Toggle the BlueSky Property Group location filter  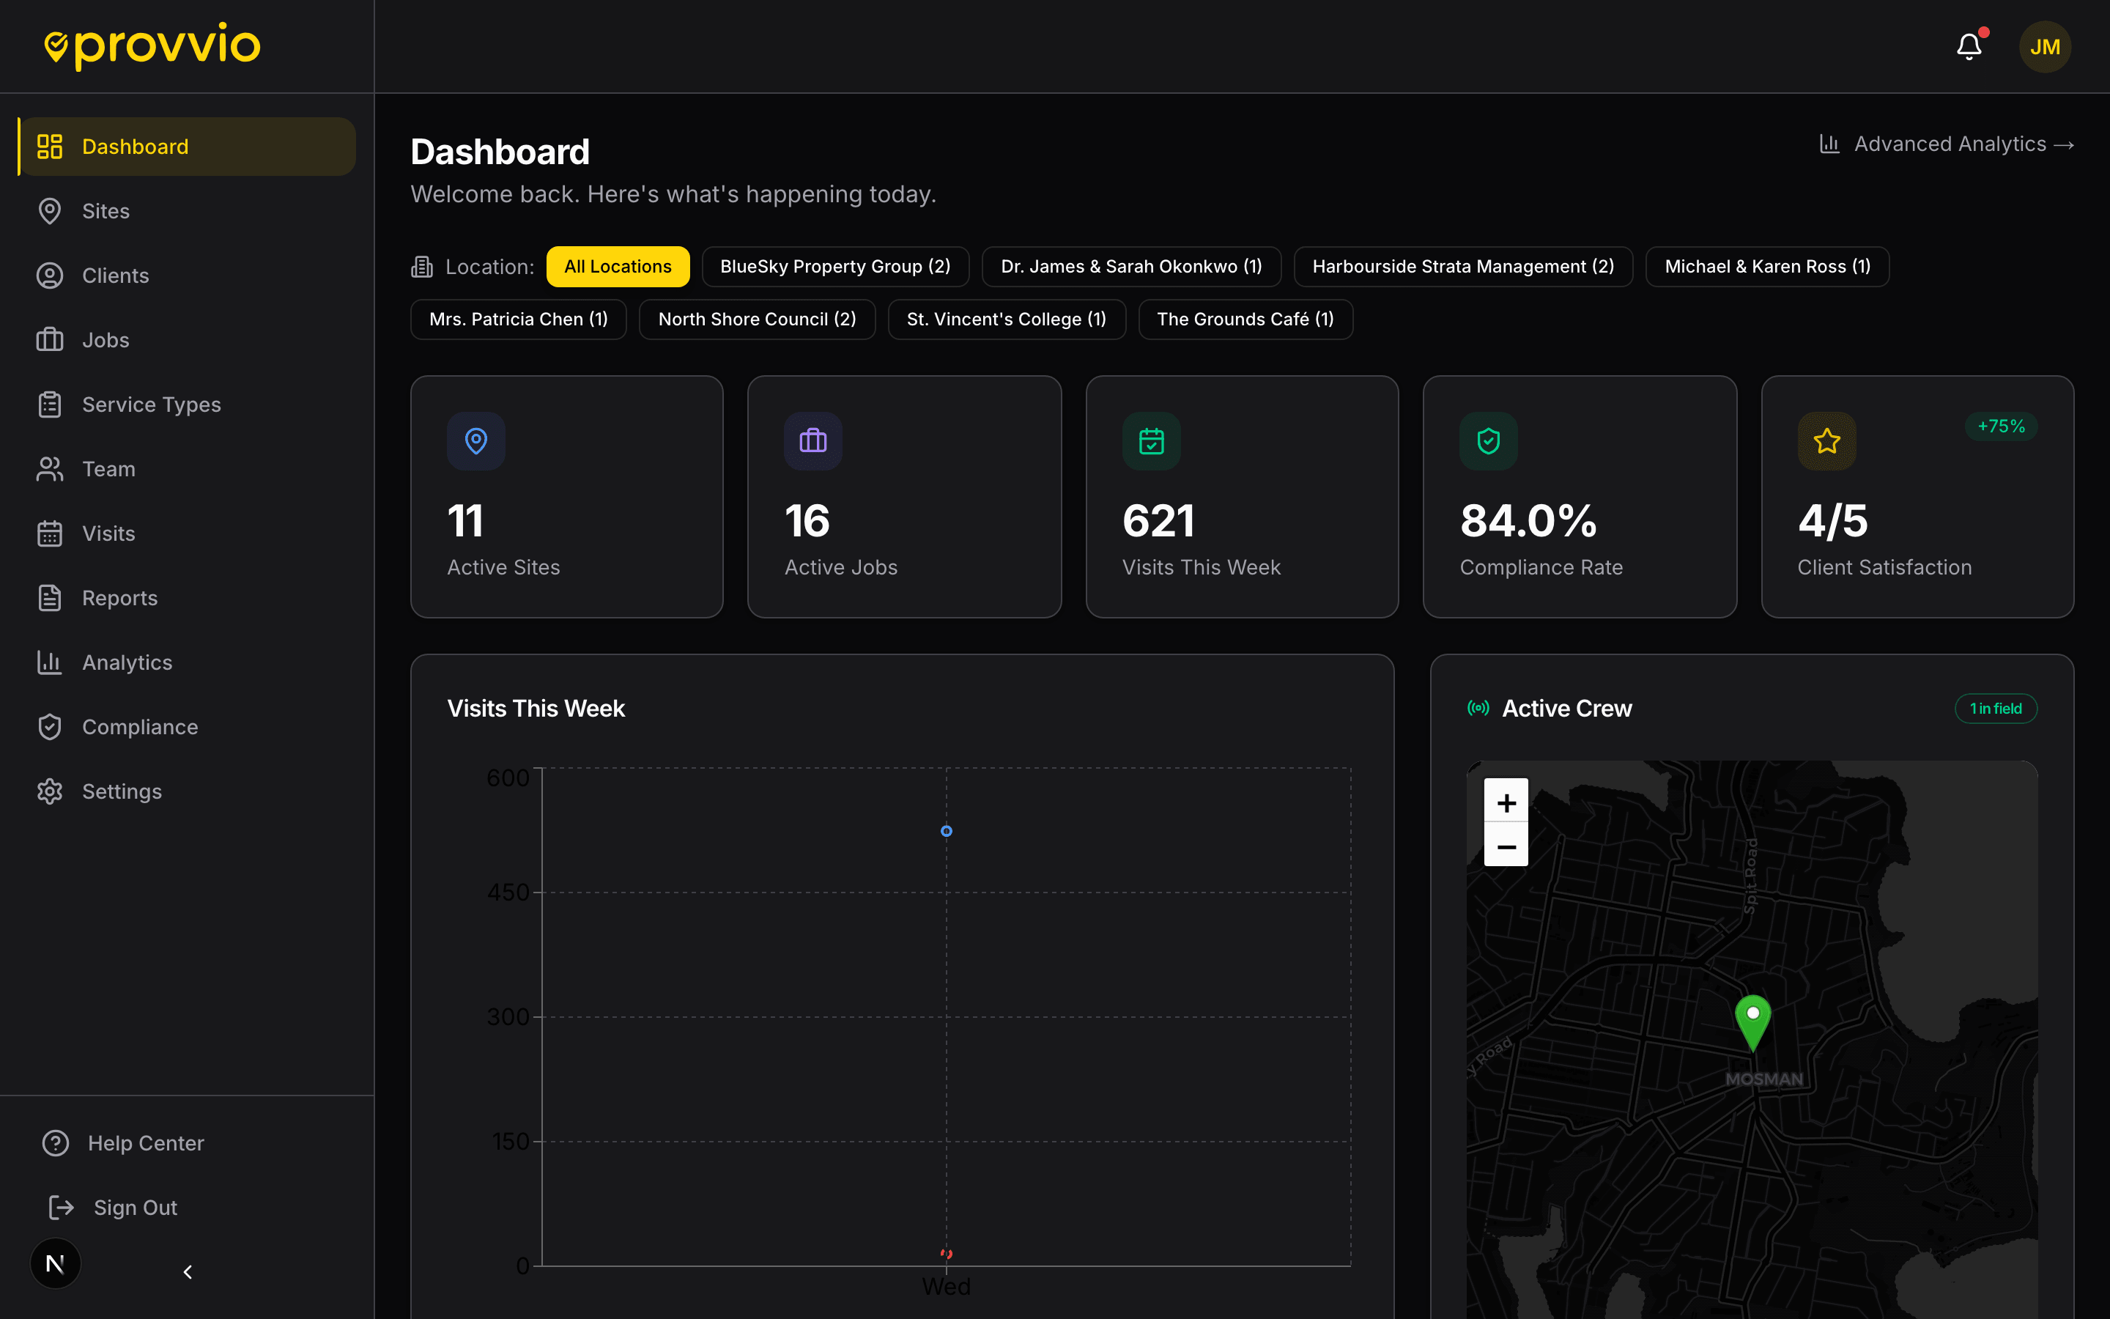[835, 266]
